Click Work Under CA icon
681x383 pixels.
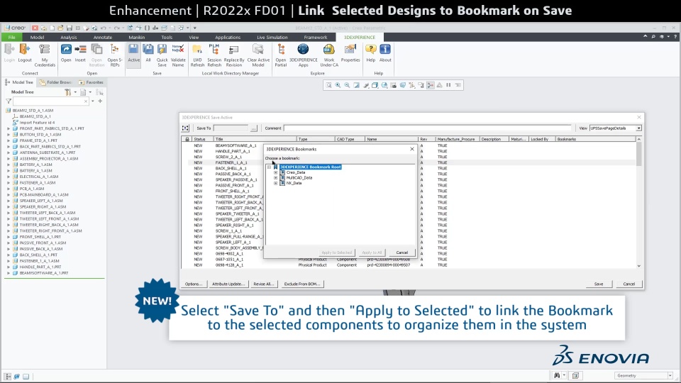[329, 55]
